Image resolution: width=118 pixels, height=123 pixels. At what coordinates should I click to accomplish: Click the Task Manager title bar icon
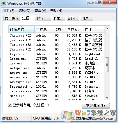click(x=3, y=3)
